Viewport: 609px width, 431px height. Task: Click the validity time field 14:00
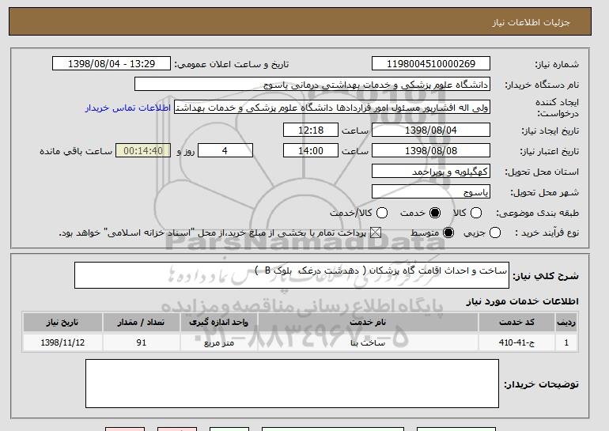[x=311, y=151]
